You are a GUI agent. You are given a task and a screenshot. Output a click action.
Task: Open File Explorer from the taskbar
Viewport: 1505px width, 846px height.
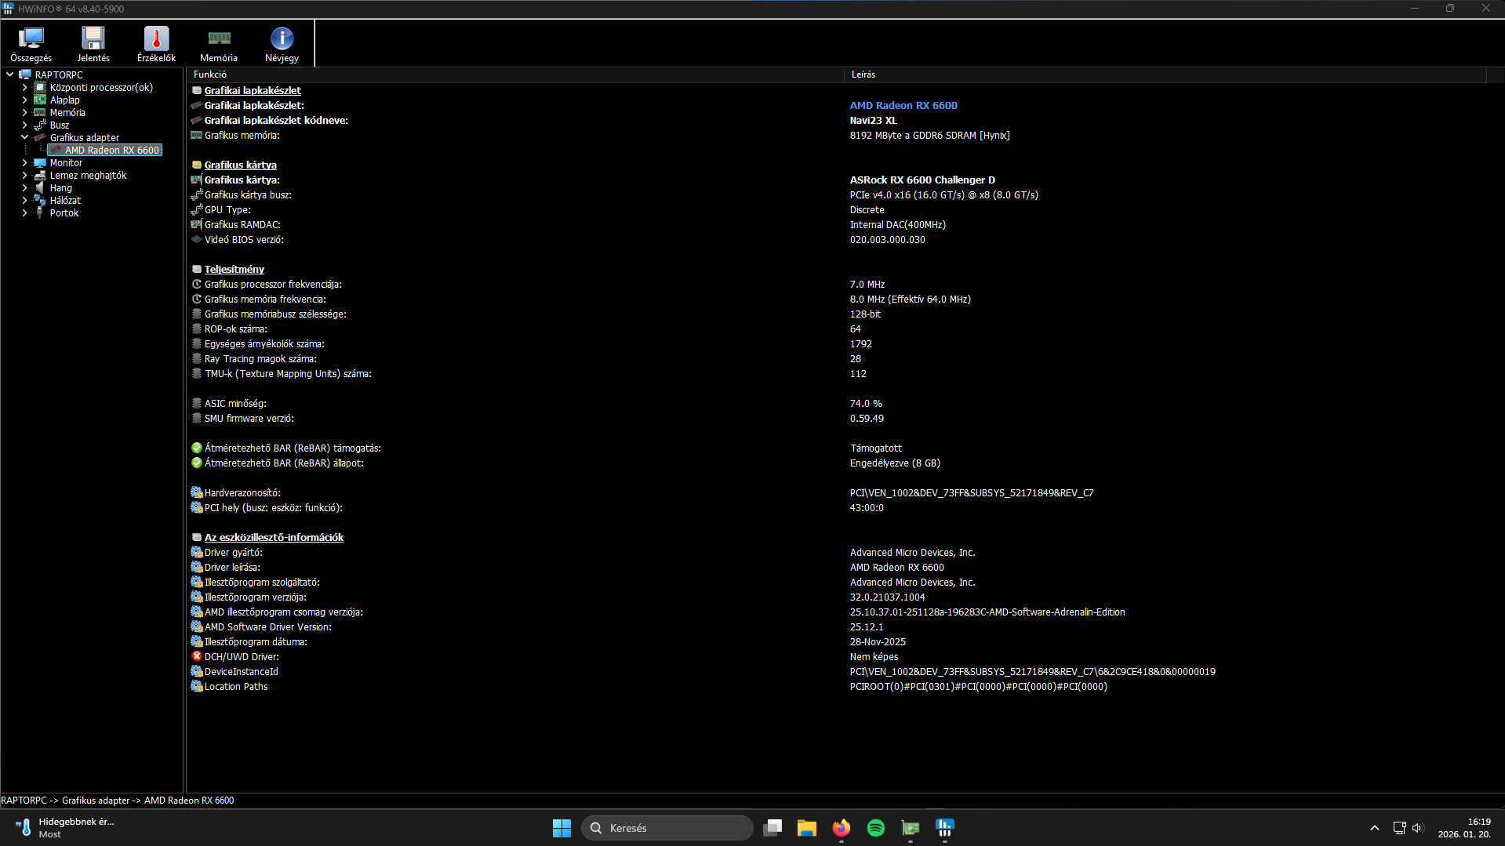pos(807,828)
